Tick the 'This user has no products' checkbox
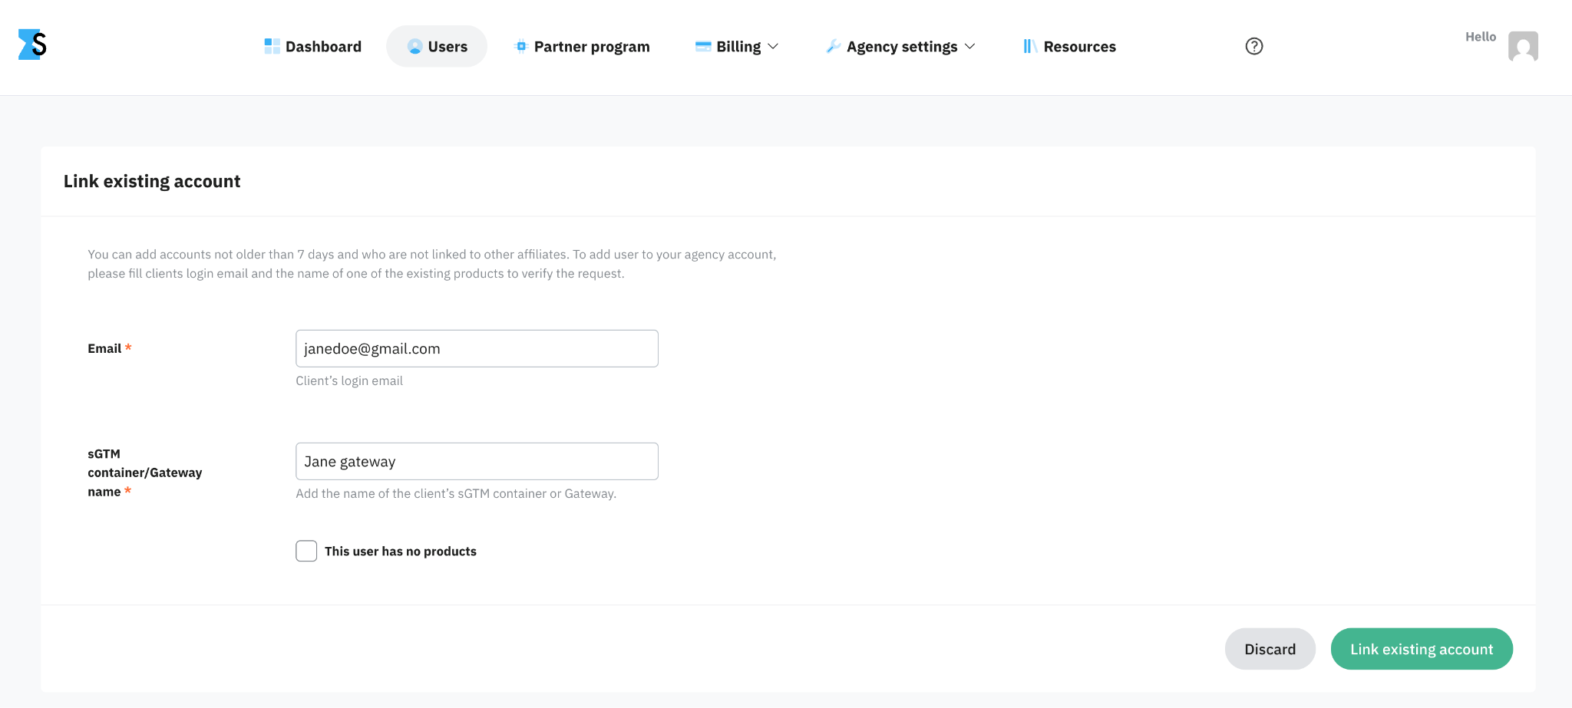 (306, 551)
